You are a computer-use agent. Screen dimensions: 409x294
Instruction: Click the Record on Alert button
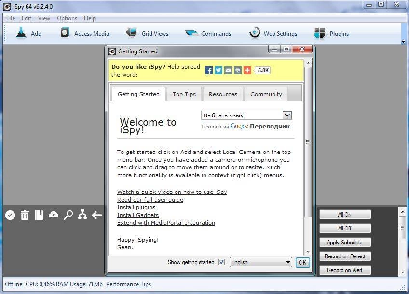345,270
